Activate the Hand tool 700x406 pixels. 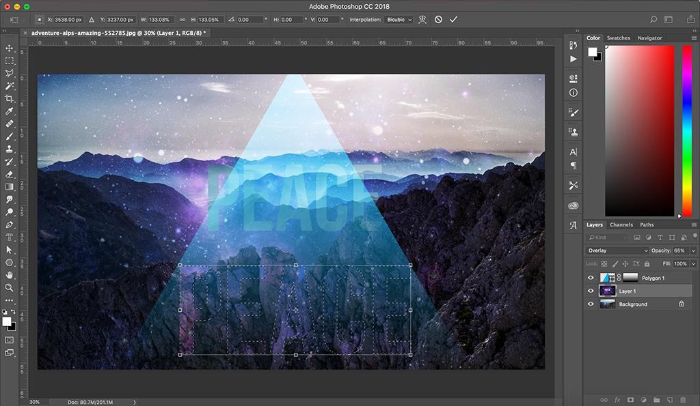(10, 275)
